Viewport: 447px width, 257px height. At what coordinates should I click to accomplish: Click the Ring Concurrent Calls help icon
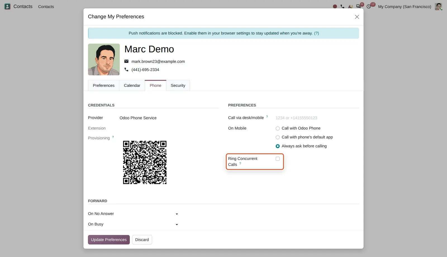pyautogui.click(x=240, y=163)
